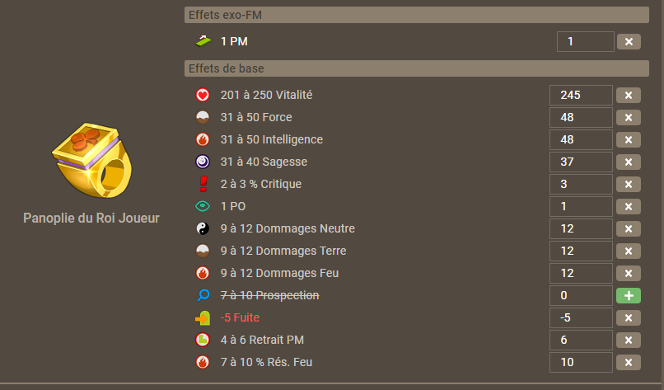Delete the -5 Fuite effect line

pyautogui.click(x=629, y=318)
